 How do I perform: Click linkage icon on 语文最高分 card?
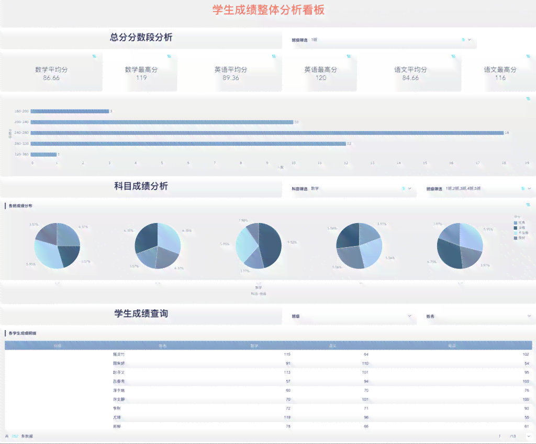528,56
